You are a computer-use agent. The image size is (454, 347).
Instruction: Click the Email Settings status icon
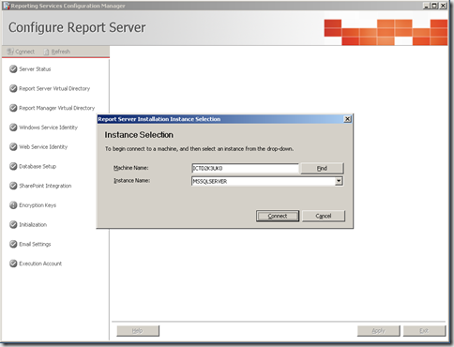coord(13,244)
